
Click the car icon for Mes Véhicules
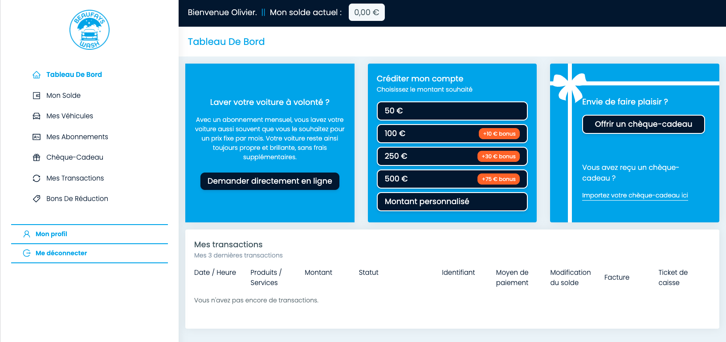coord(37,116)
